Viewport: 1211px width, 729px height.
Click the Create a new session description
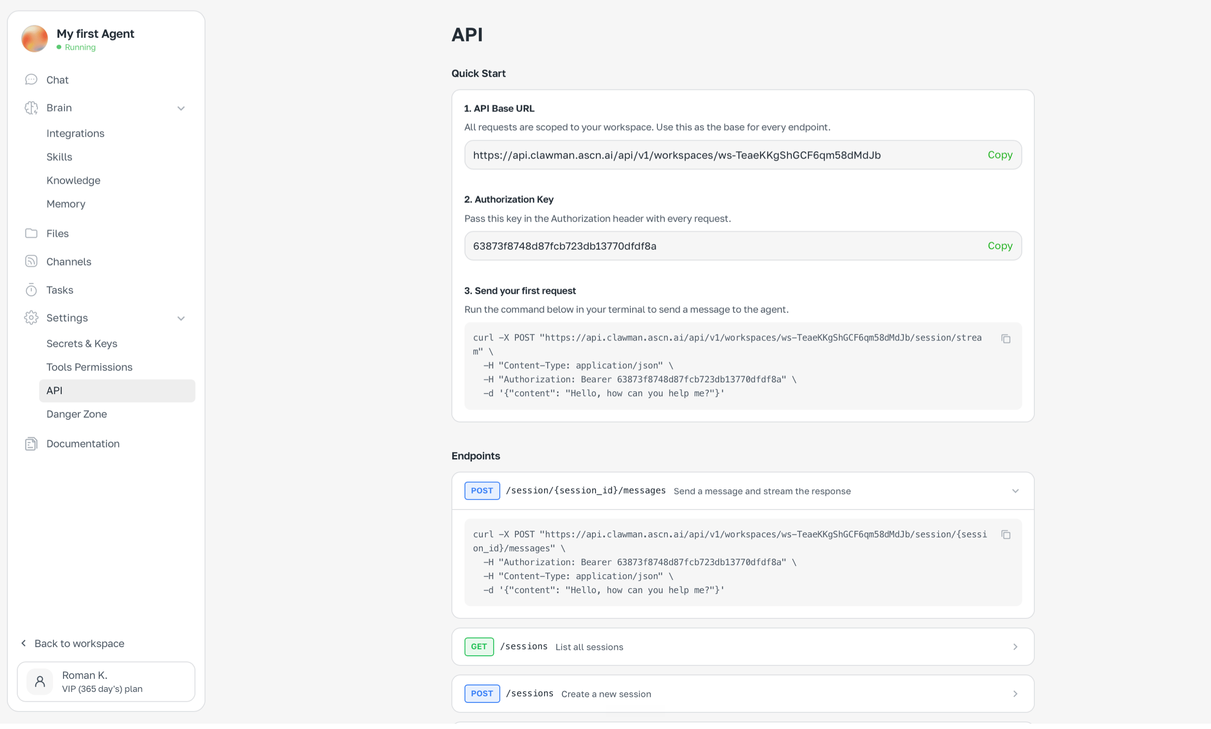[x=606, y=694]
